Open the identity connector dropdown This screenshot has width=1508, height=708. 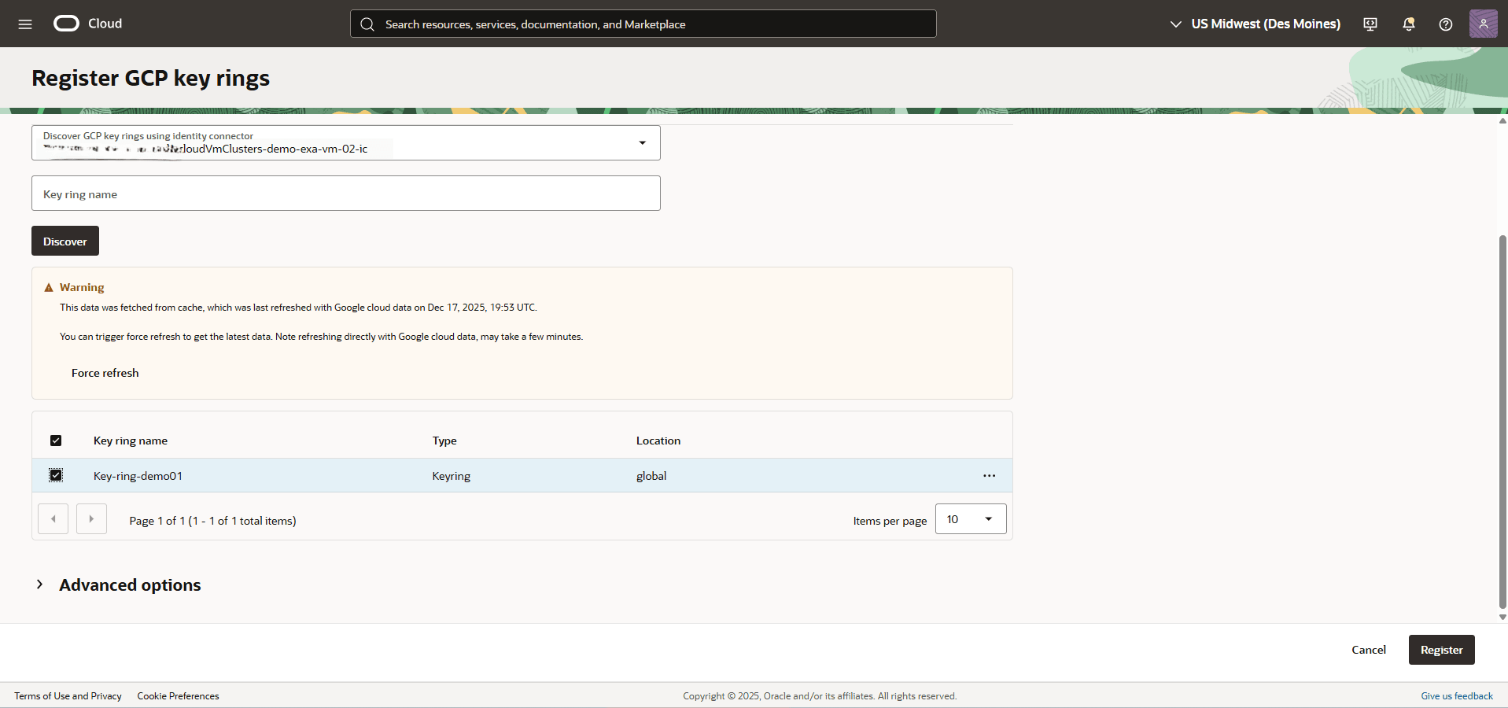point(643,142)
